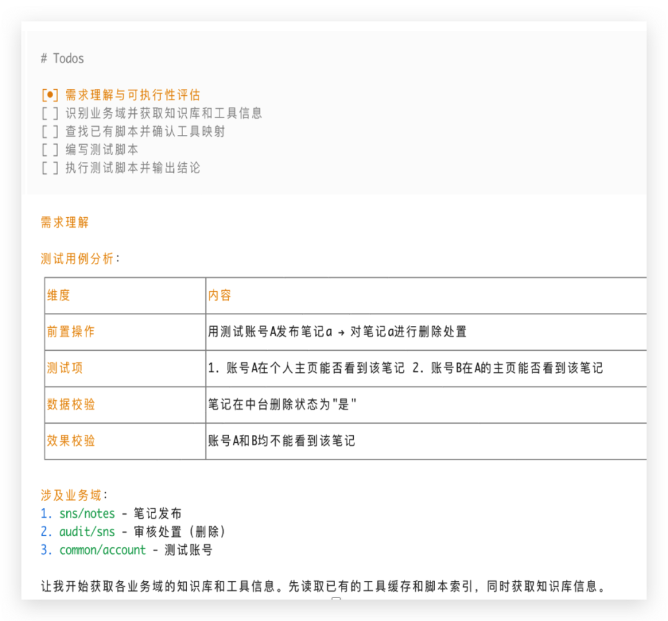Click the paragraph starting 让我开始获取各业务域
Screen dimensions: 668x621
click(x=323, y=586)
